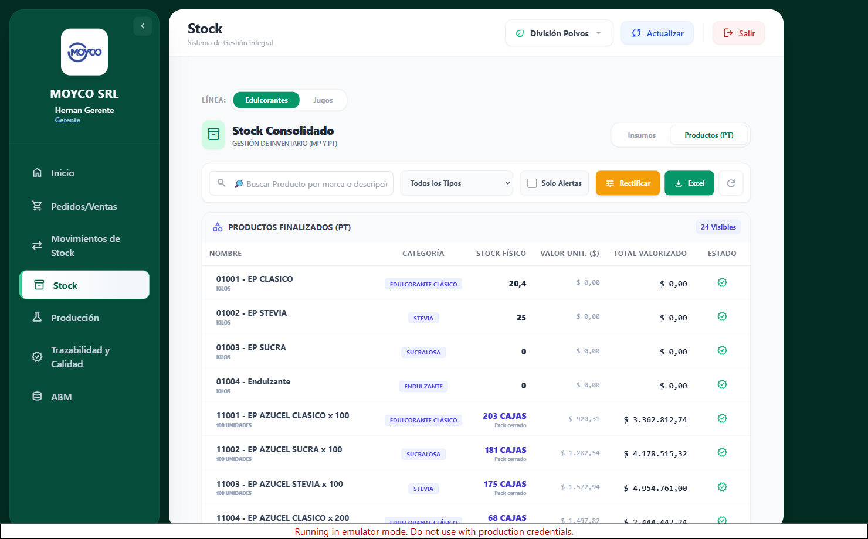Click the VALOR UNIT. ($) column header
This screenshot has height=539, width=868.
[x=569, y=254]
